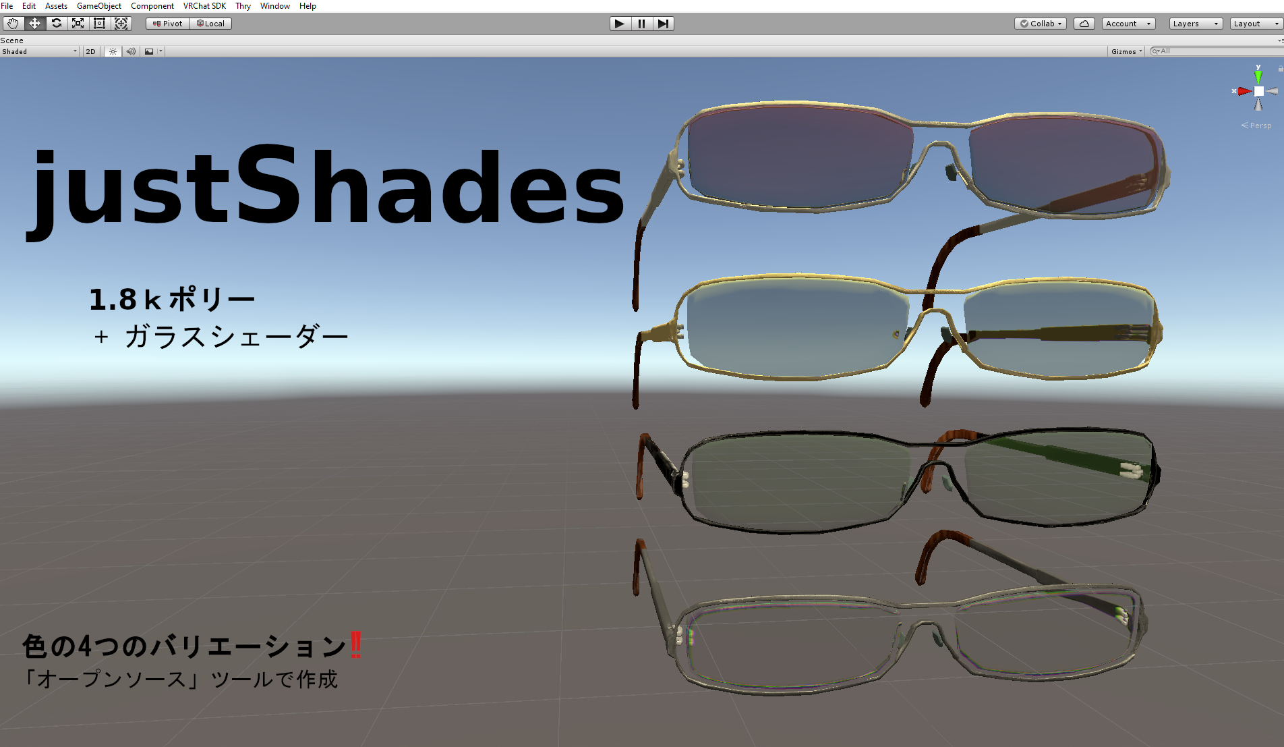The height and width of the screenshot is (747, 1284).
Task: Toggle 2D scene view mode
Action: click(90, 51)
